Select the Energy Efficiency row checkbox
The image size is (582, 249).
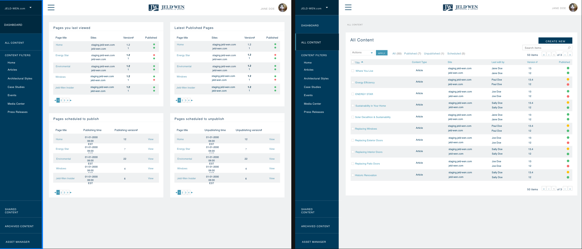coord(353,82)
